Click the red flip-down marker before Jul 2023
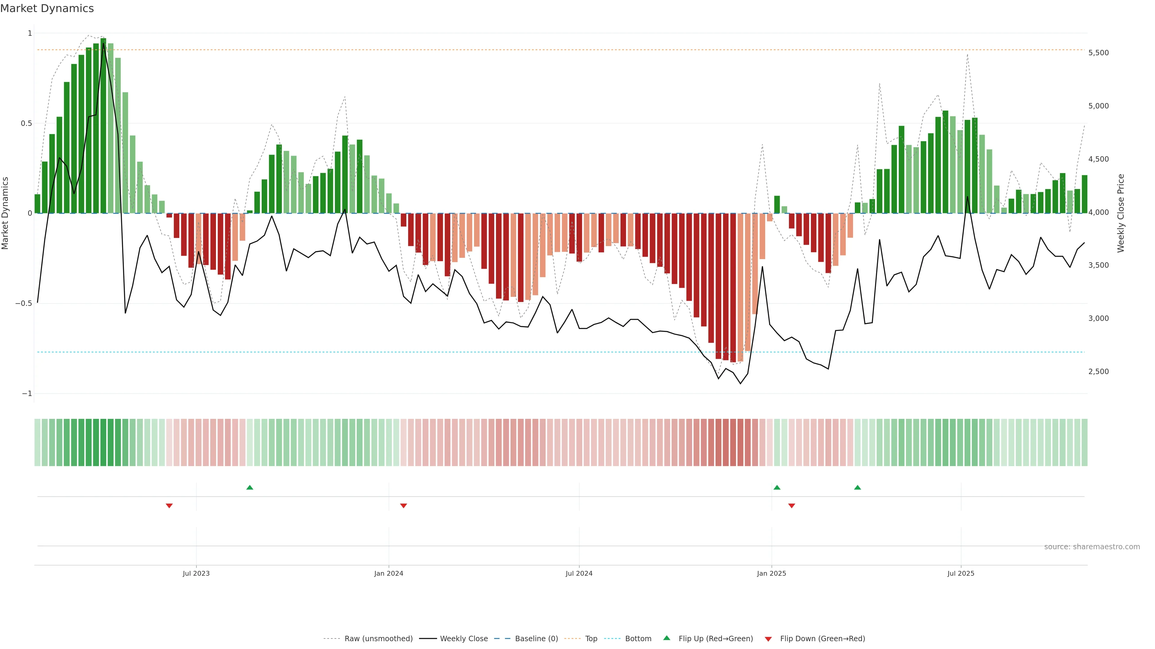 pyautogui.click(x=169, y=506)
